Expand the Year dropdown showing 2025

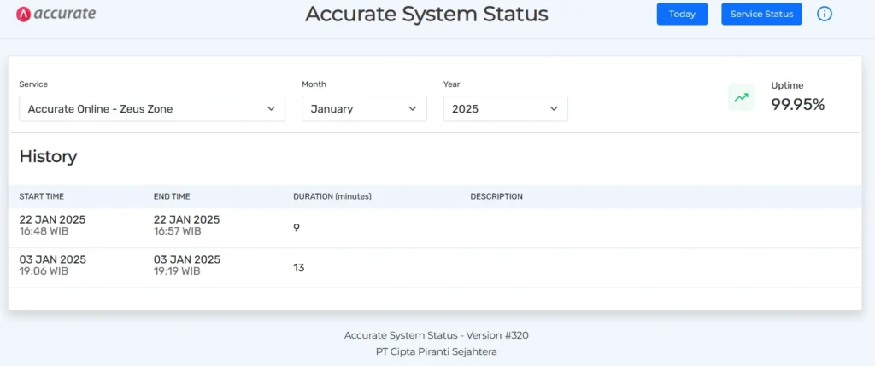point(505,108)
